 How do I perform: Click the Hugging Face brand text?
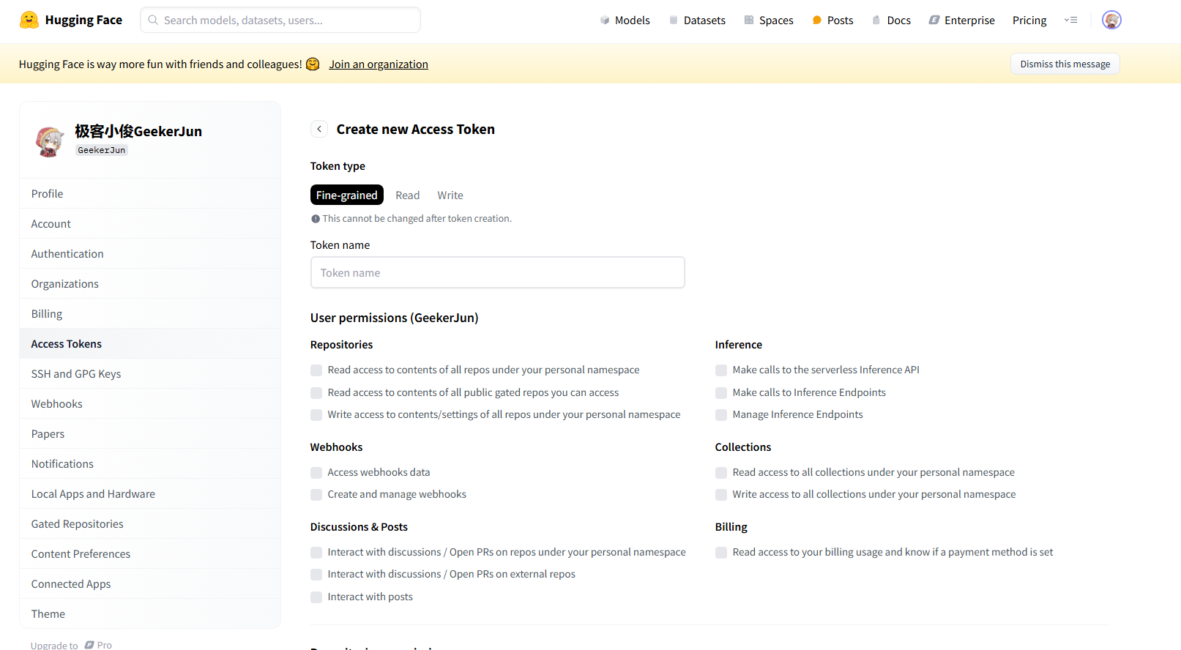pyautogui.click(x=83, y=20)
